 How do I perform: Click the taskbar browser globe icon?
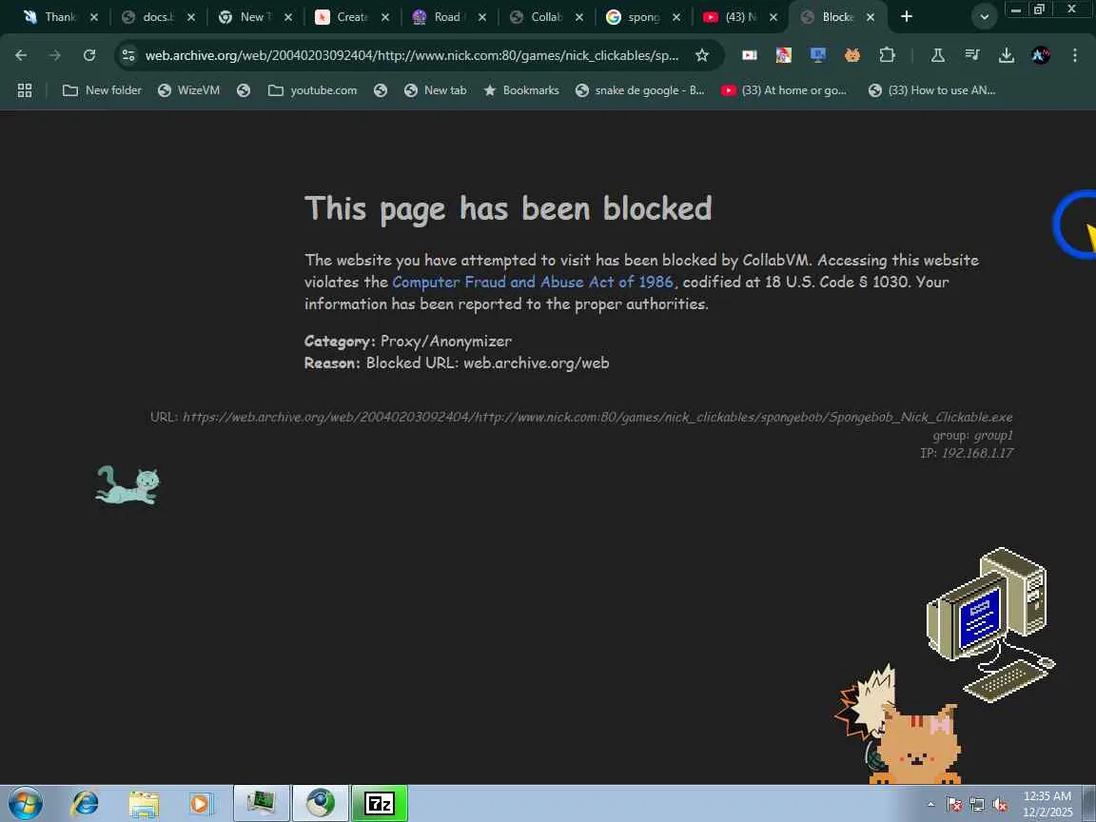[320, 803]
